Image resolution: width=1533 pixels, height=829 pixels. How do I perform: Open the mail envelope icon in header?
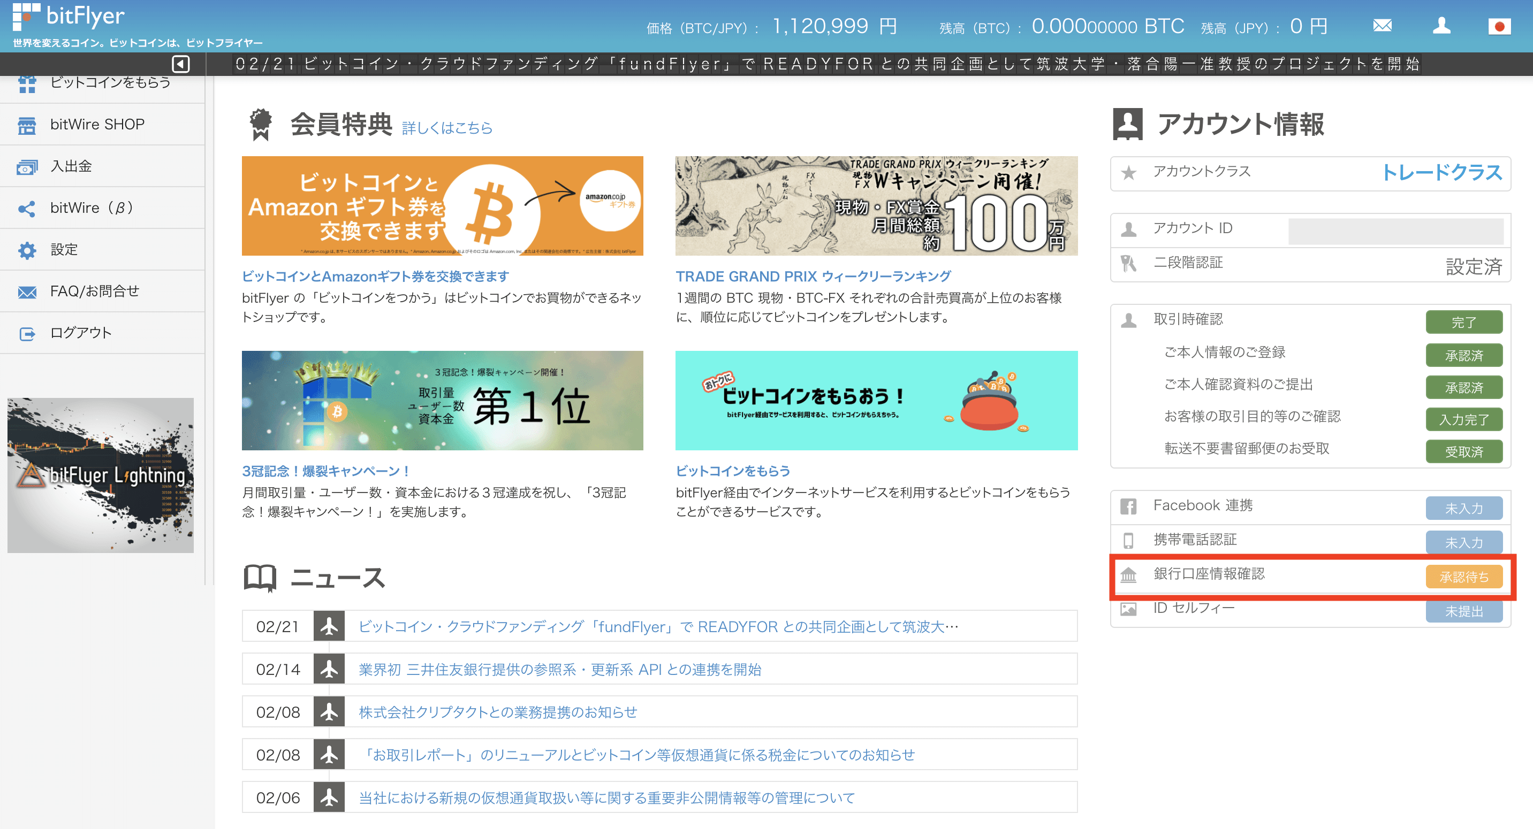tap(1382, 26)
